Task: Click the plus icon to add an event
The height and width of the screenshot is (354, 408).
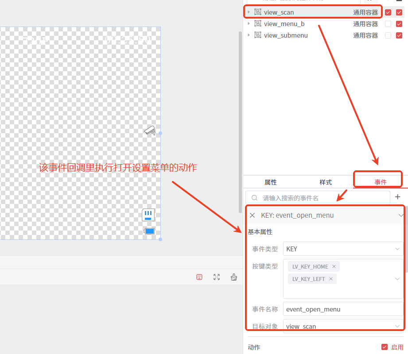Action: point(398,197)
